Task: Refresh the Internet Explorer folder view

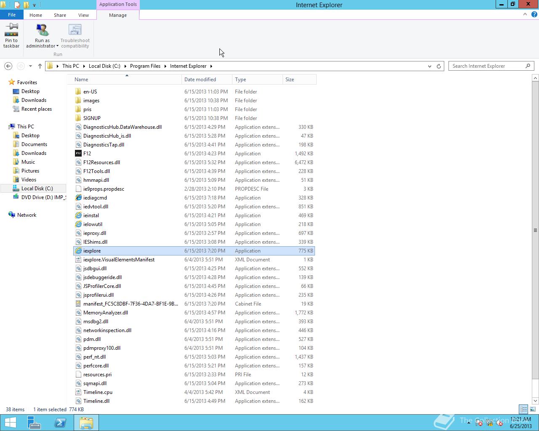Action: point(439,66)
